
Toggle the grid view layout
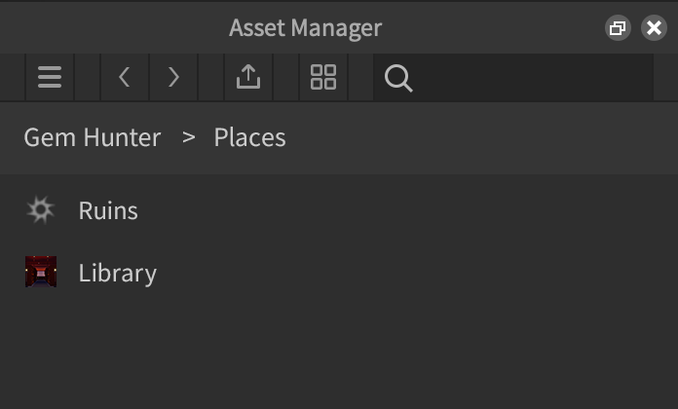click(323, 78)
